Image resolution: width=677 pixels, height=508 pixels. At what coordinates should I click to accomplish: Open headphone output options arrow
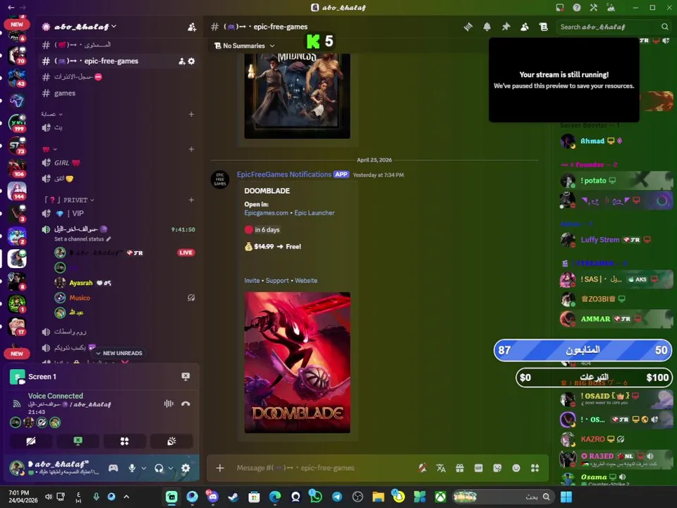point(171,468)
